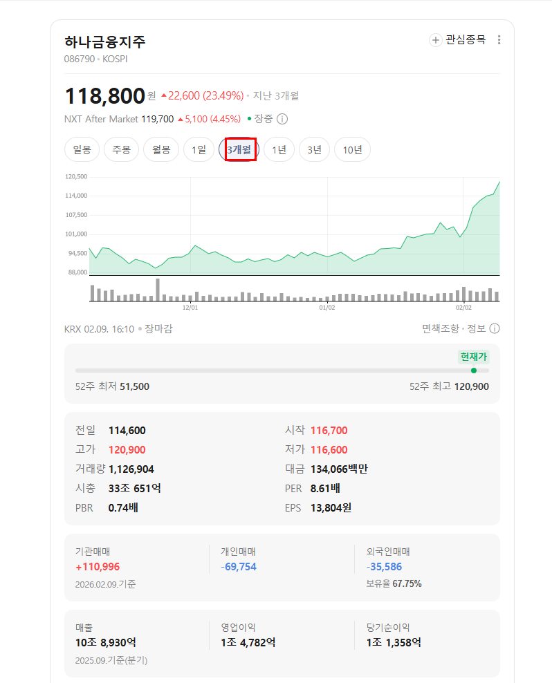This screenshot has width=552, height=683.
Task: Click the 120,500 y-axis label
Action: pyautogui.click(x=76, y=176)
